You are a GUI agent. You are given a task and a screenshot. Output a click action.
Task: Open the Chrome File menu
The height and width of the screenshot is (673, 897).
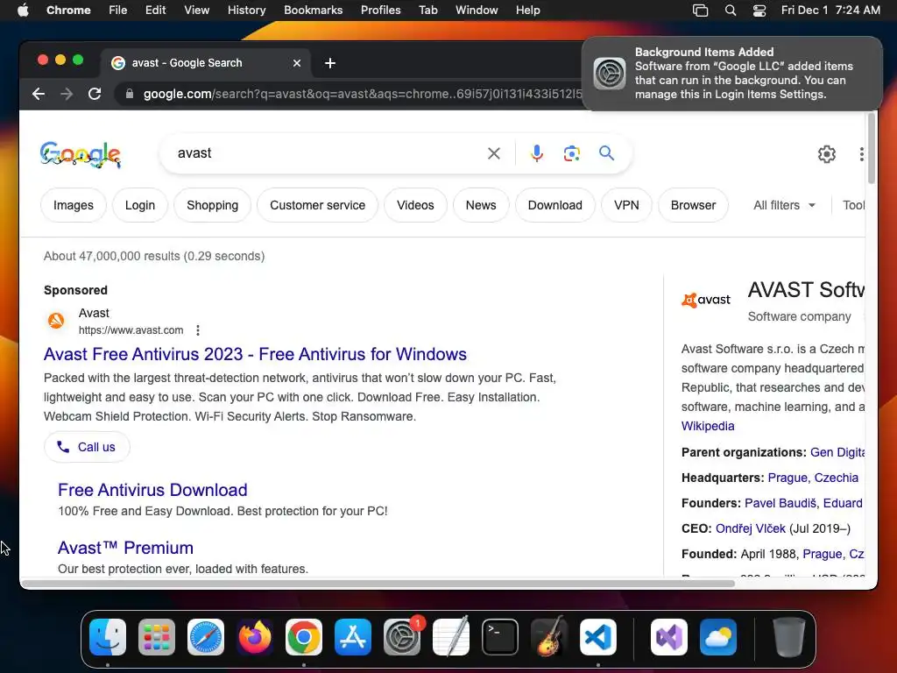pyautogui.click(x=118, y=11)
